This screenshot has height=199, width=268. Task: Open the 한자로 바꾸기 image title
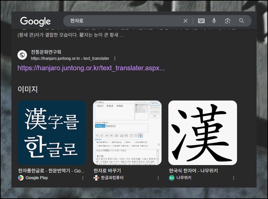pos(107,171)
